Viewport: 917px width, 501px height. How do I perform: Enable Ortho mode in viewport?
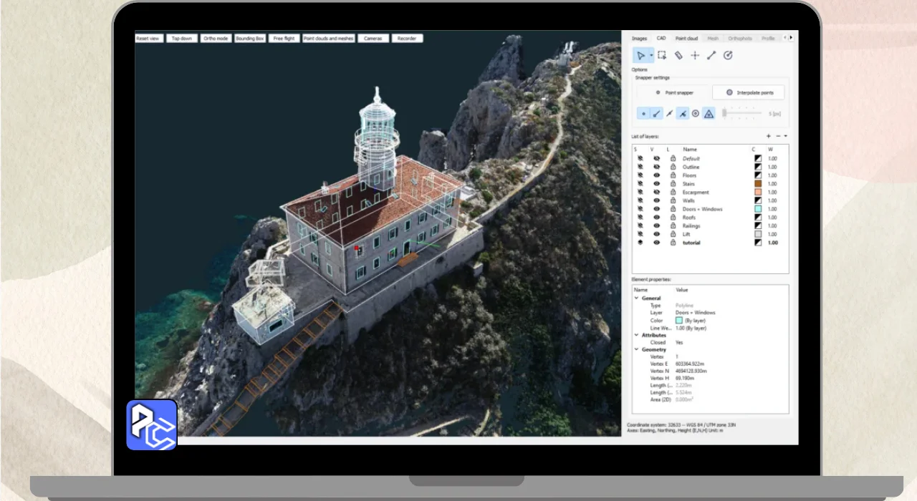click(x=215, y=39)
